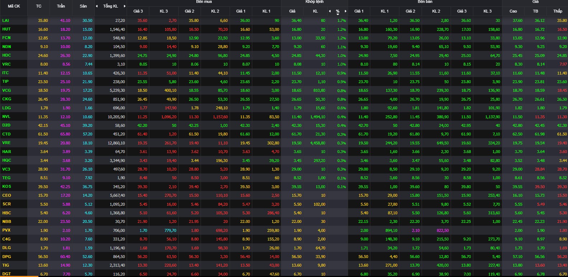Click VRE matched volume 4,458,80
The height and width of the screenshot is (277, 568).
[318, 143]
